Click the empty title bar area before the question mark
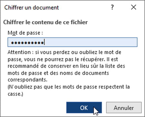The image size is (145, 117). pos(85,7)
